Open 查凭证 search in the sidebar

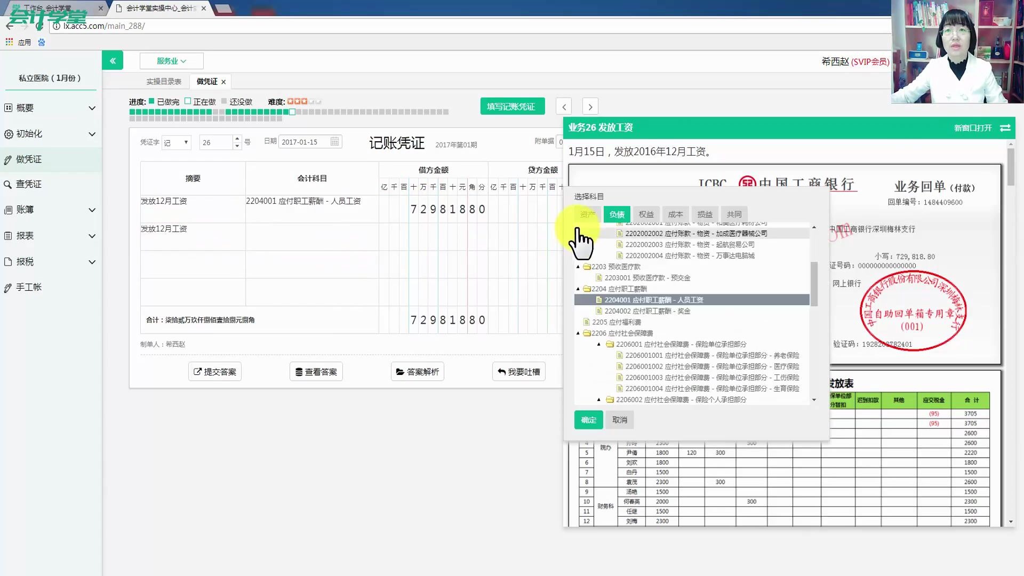[x=29, y=184]
